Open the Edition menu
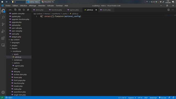 [15, 5]
